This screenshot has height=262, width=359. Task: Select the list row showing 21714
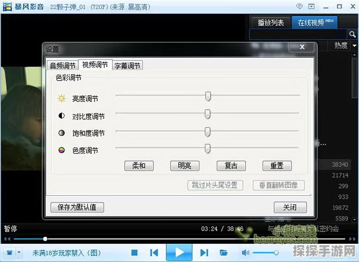334,175
